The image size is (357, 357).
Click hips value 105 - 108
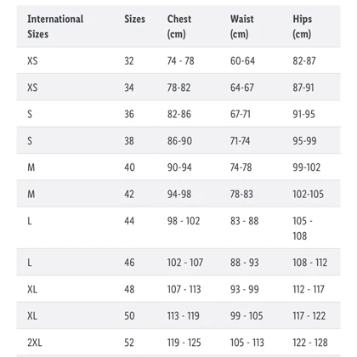[x=303, y=229]
